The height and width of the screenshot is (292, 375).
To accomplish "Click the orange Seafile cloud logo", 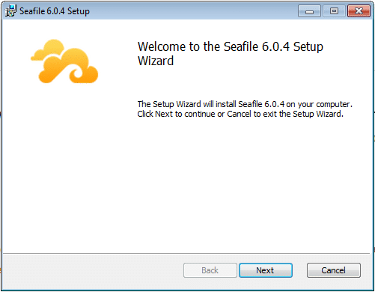I will tap(64, 61).
